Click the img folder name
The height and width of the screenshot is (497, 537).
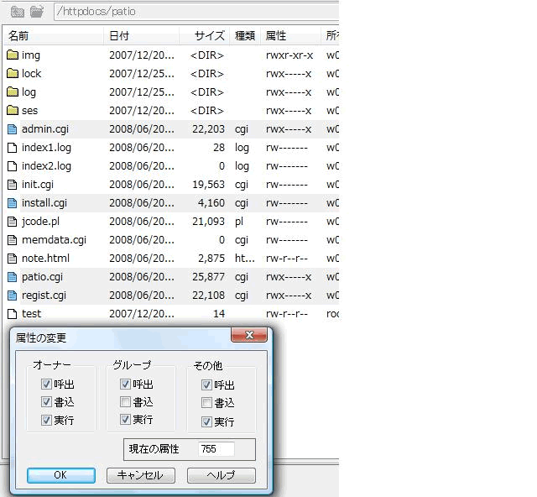[x=31, y=55]
